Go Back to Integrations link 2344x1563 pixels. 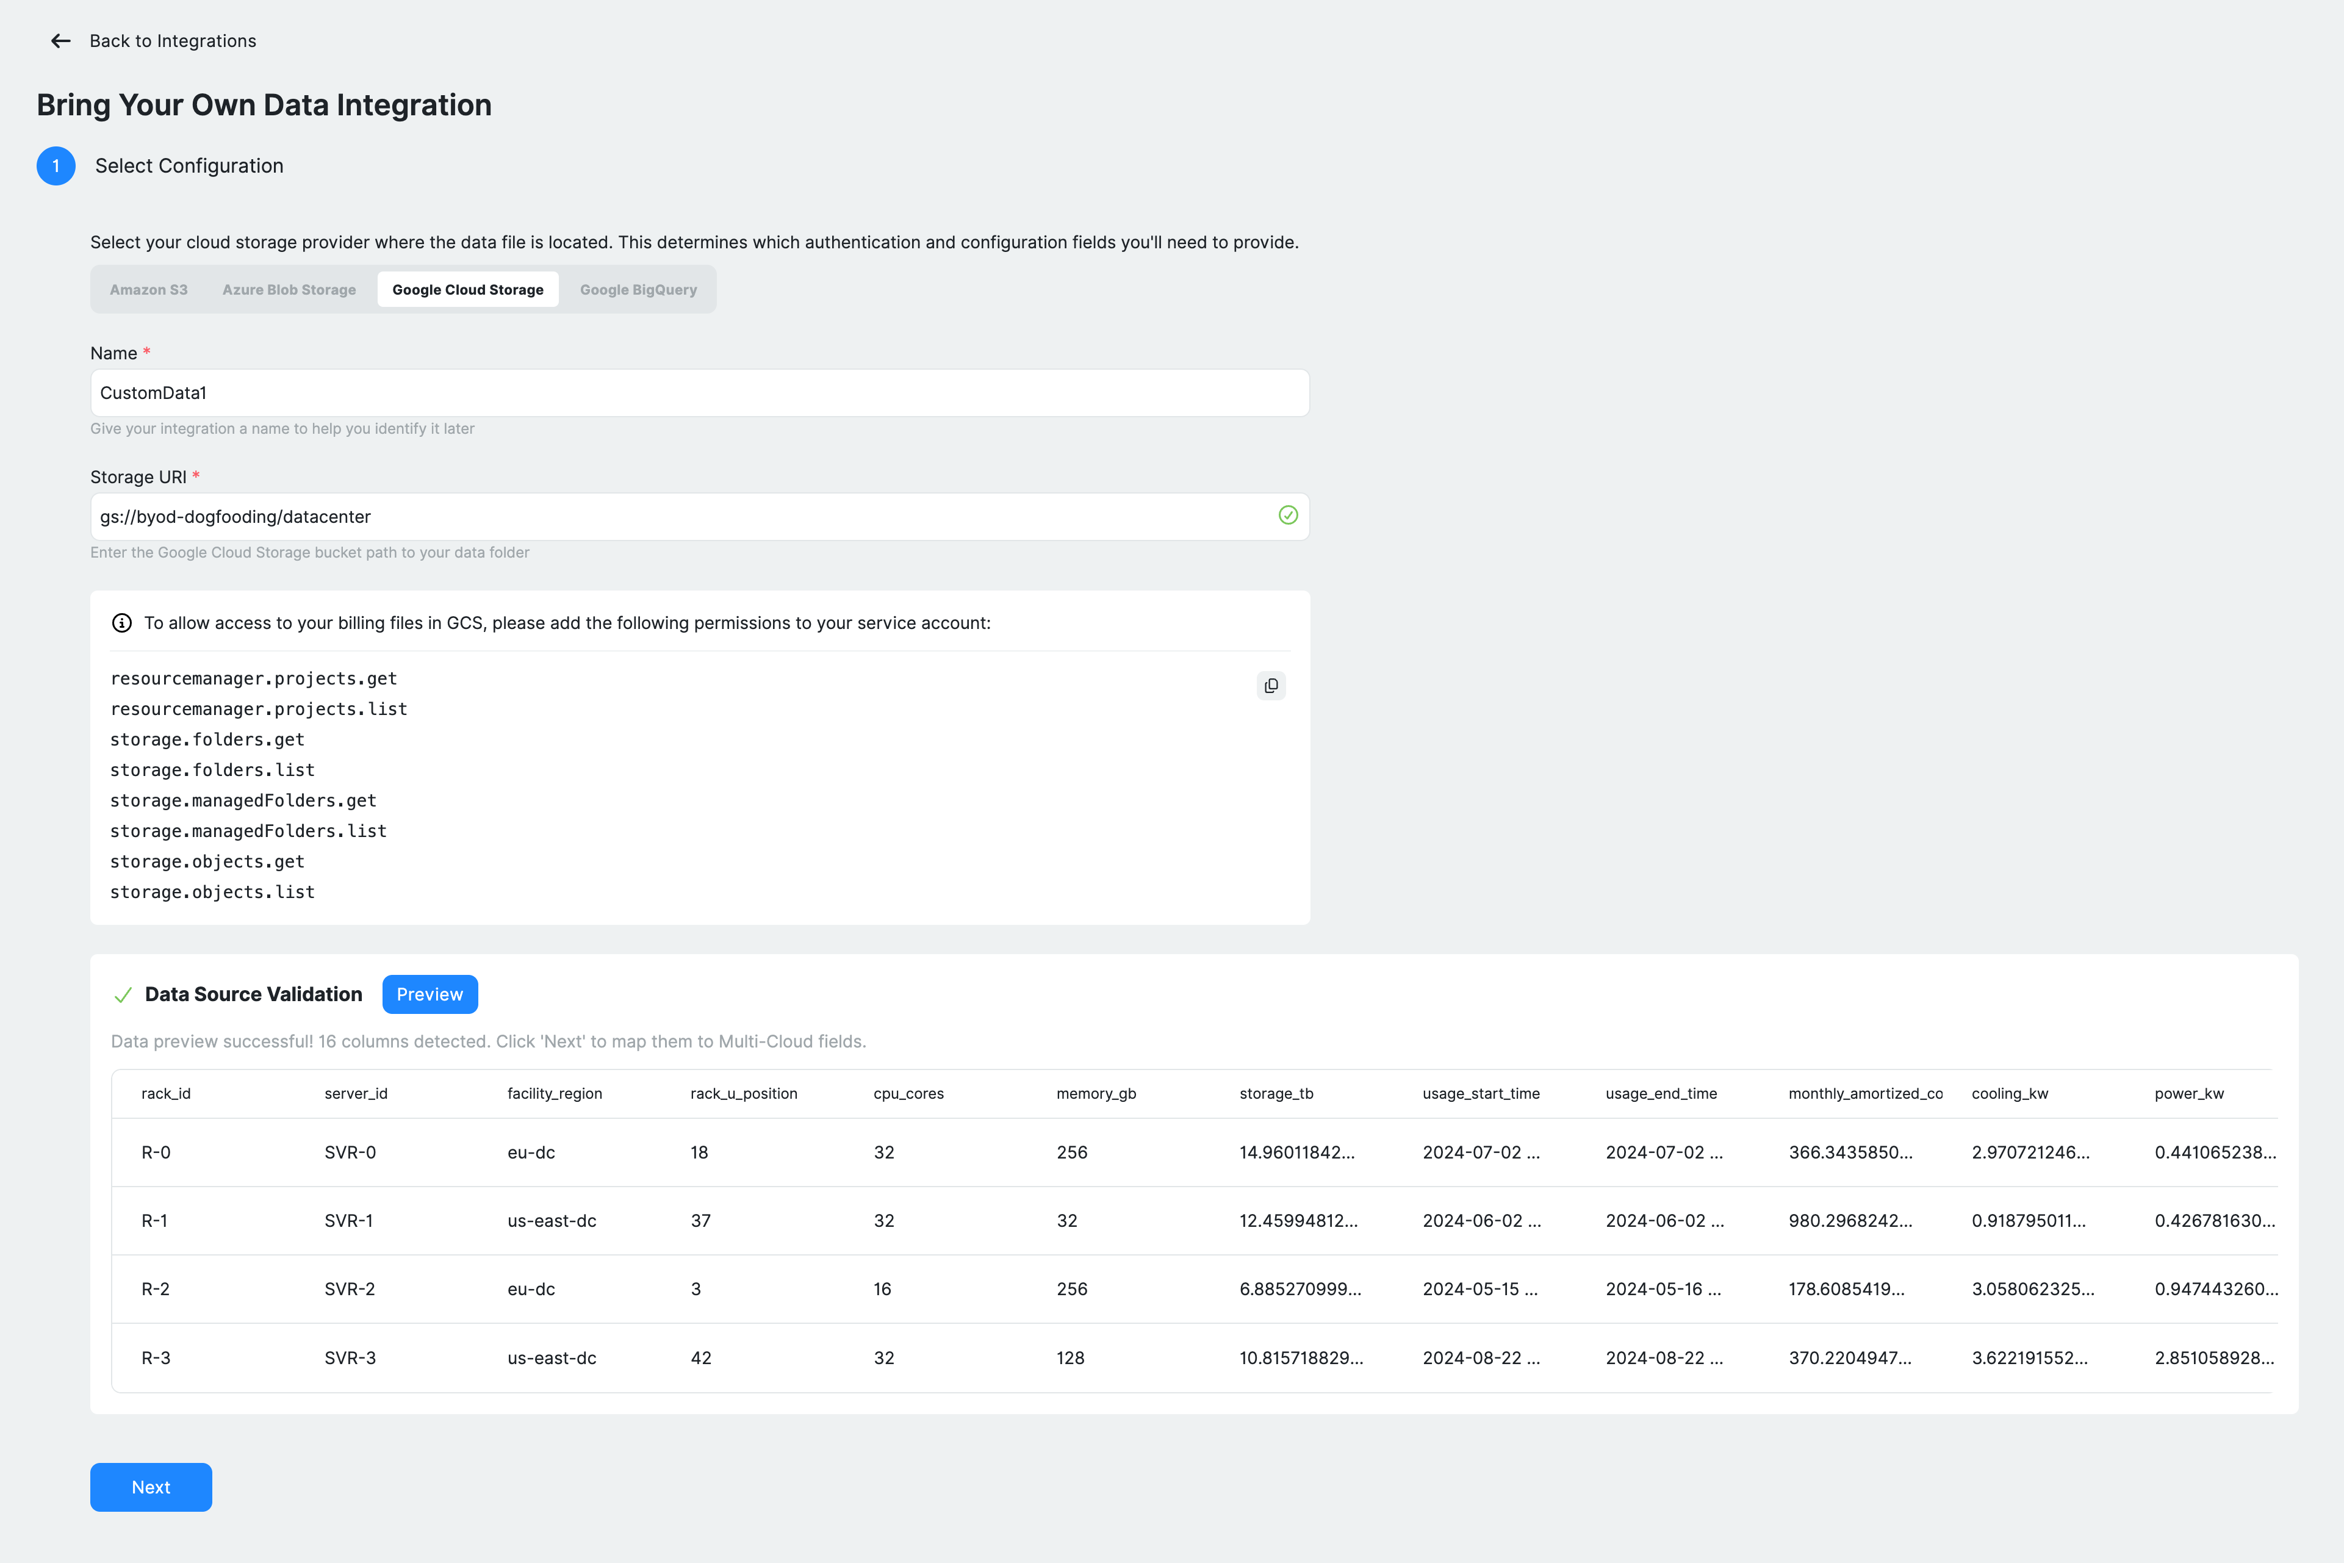(173, 41)
